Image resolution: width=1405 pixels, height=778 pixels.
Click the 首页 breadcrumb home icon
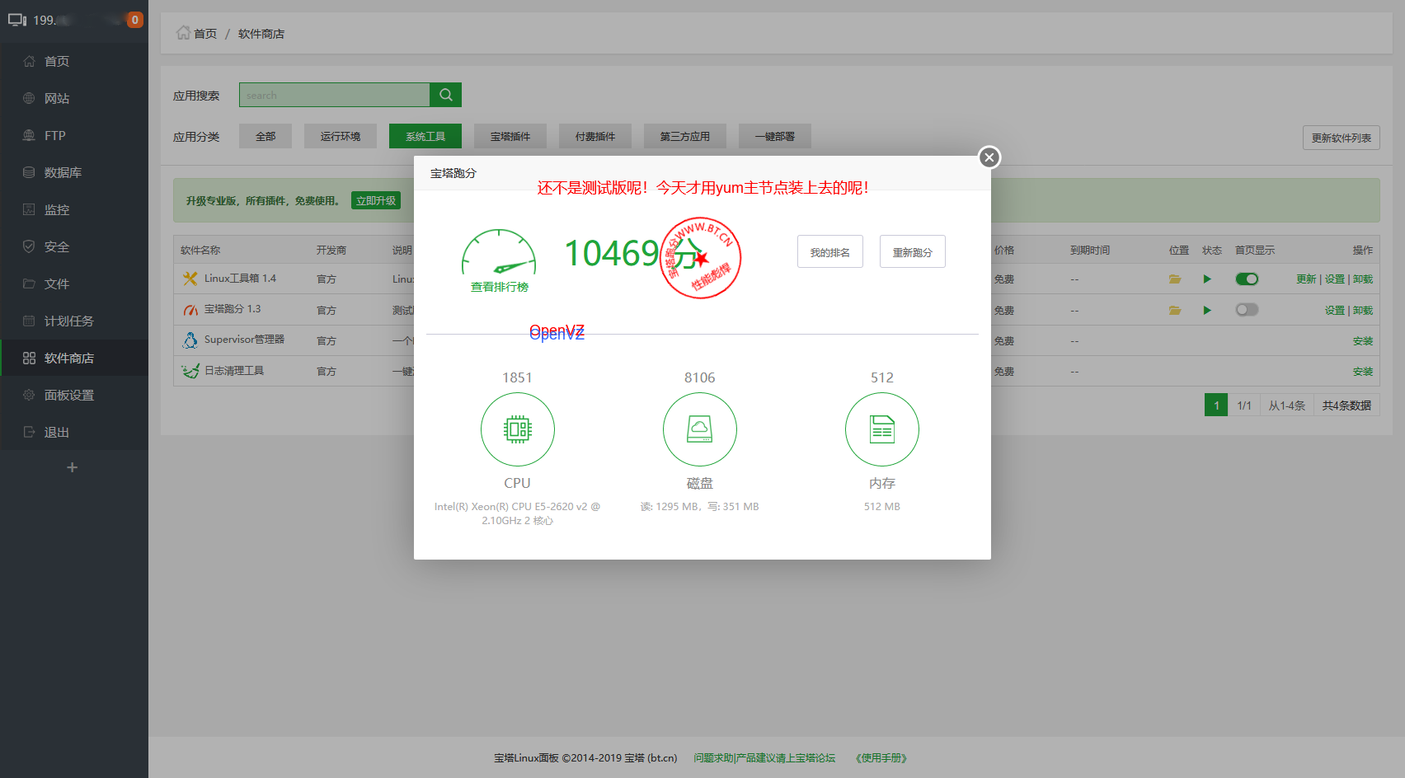pyautogui.click(x=183, y=33)
